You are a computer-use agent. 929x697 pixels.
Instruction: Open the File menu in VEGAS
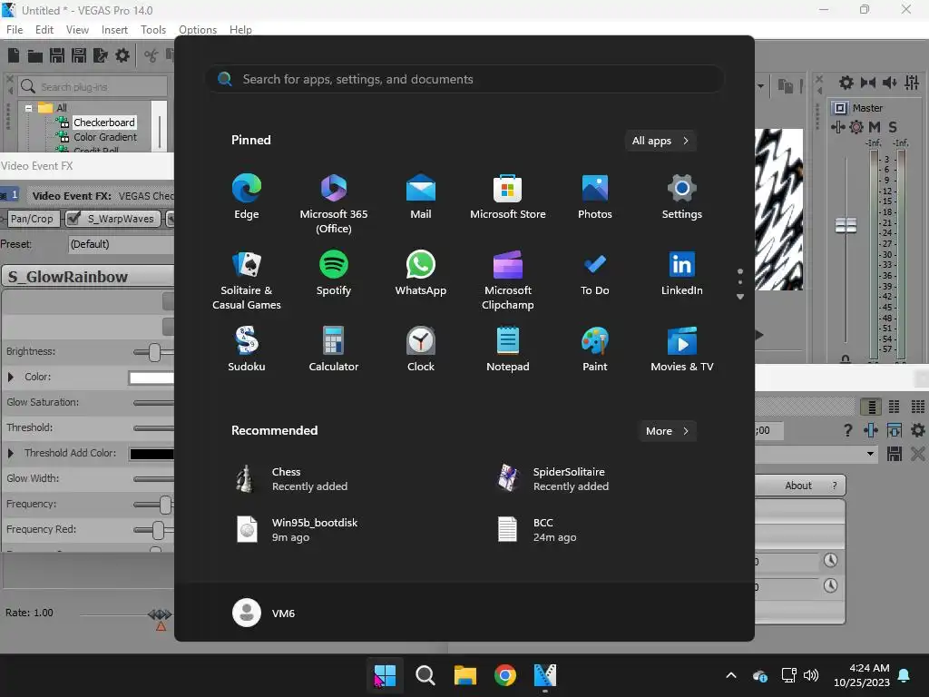pyautogui.click(x=15, y=30)
